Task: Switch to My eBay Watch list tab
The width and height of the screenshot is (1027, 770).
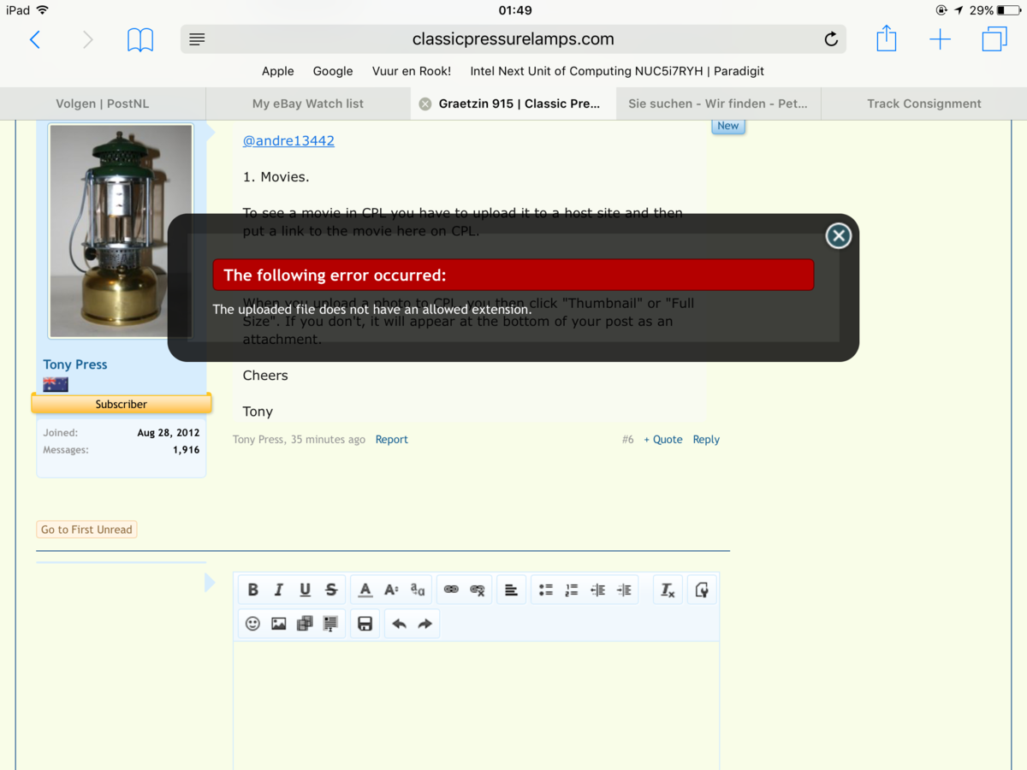Action: (x=308, y=104)
